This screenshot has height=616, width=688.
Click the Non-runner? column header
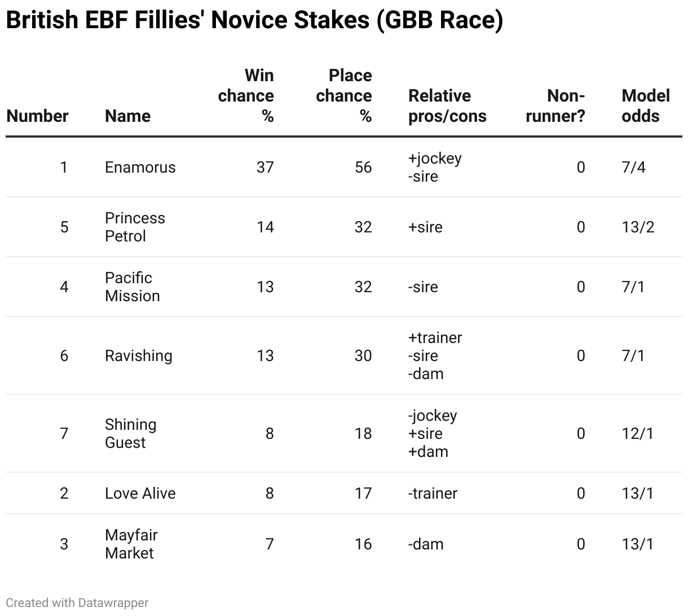pyautogui.click(x=555, y=106)
